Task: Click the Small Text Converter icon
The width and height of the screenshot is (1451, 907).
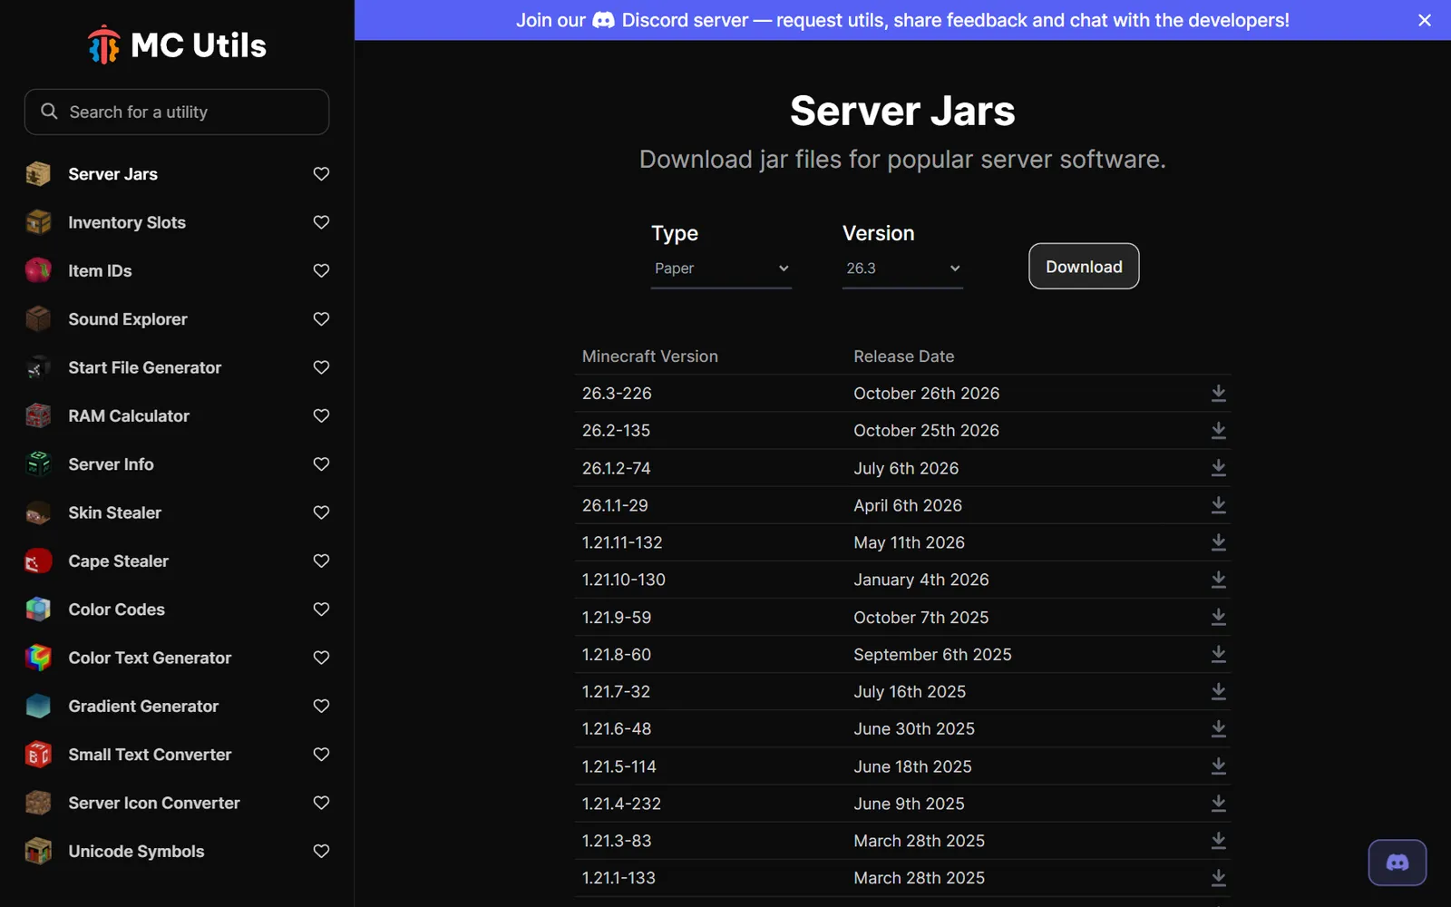Action: click(38, 755)
